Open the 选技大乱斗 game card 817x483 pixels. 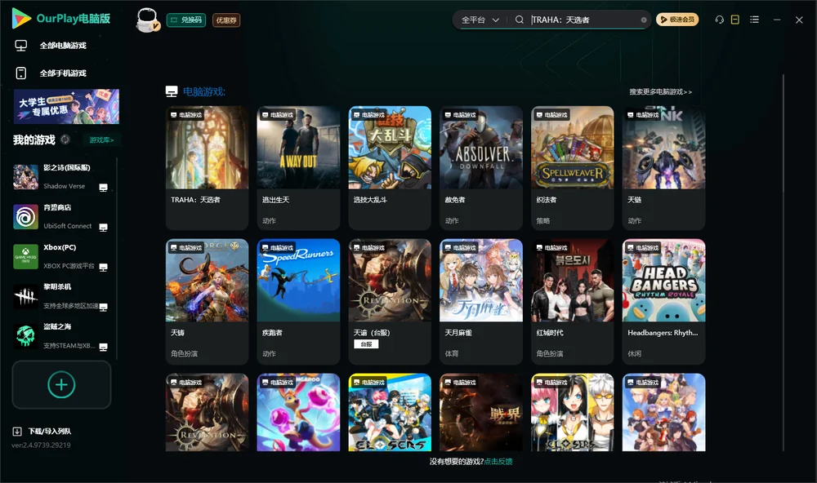pos(390,167)
